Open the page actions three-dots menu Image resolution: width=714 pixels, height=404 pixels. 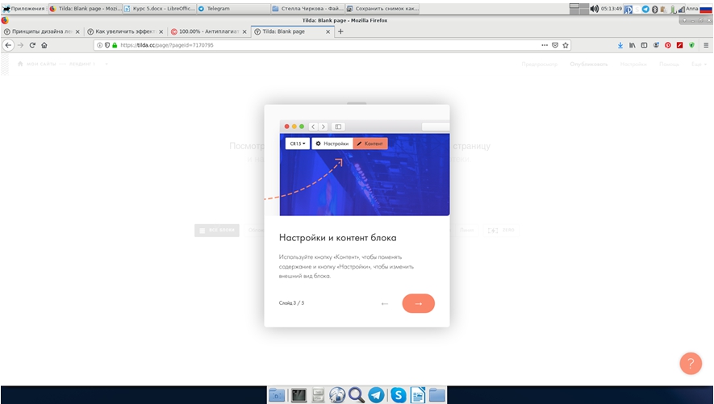(x=544, y=45)
